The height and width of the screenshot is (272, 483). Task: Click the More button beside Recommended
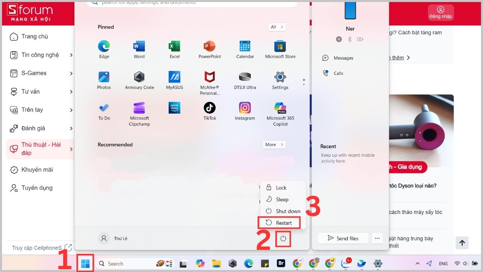274,145
